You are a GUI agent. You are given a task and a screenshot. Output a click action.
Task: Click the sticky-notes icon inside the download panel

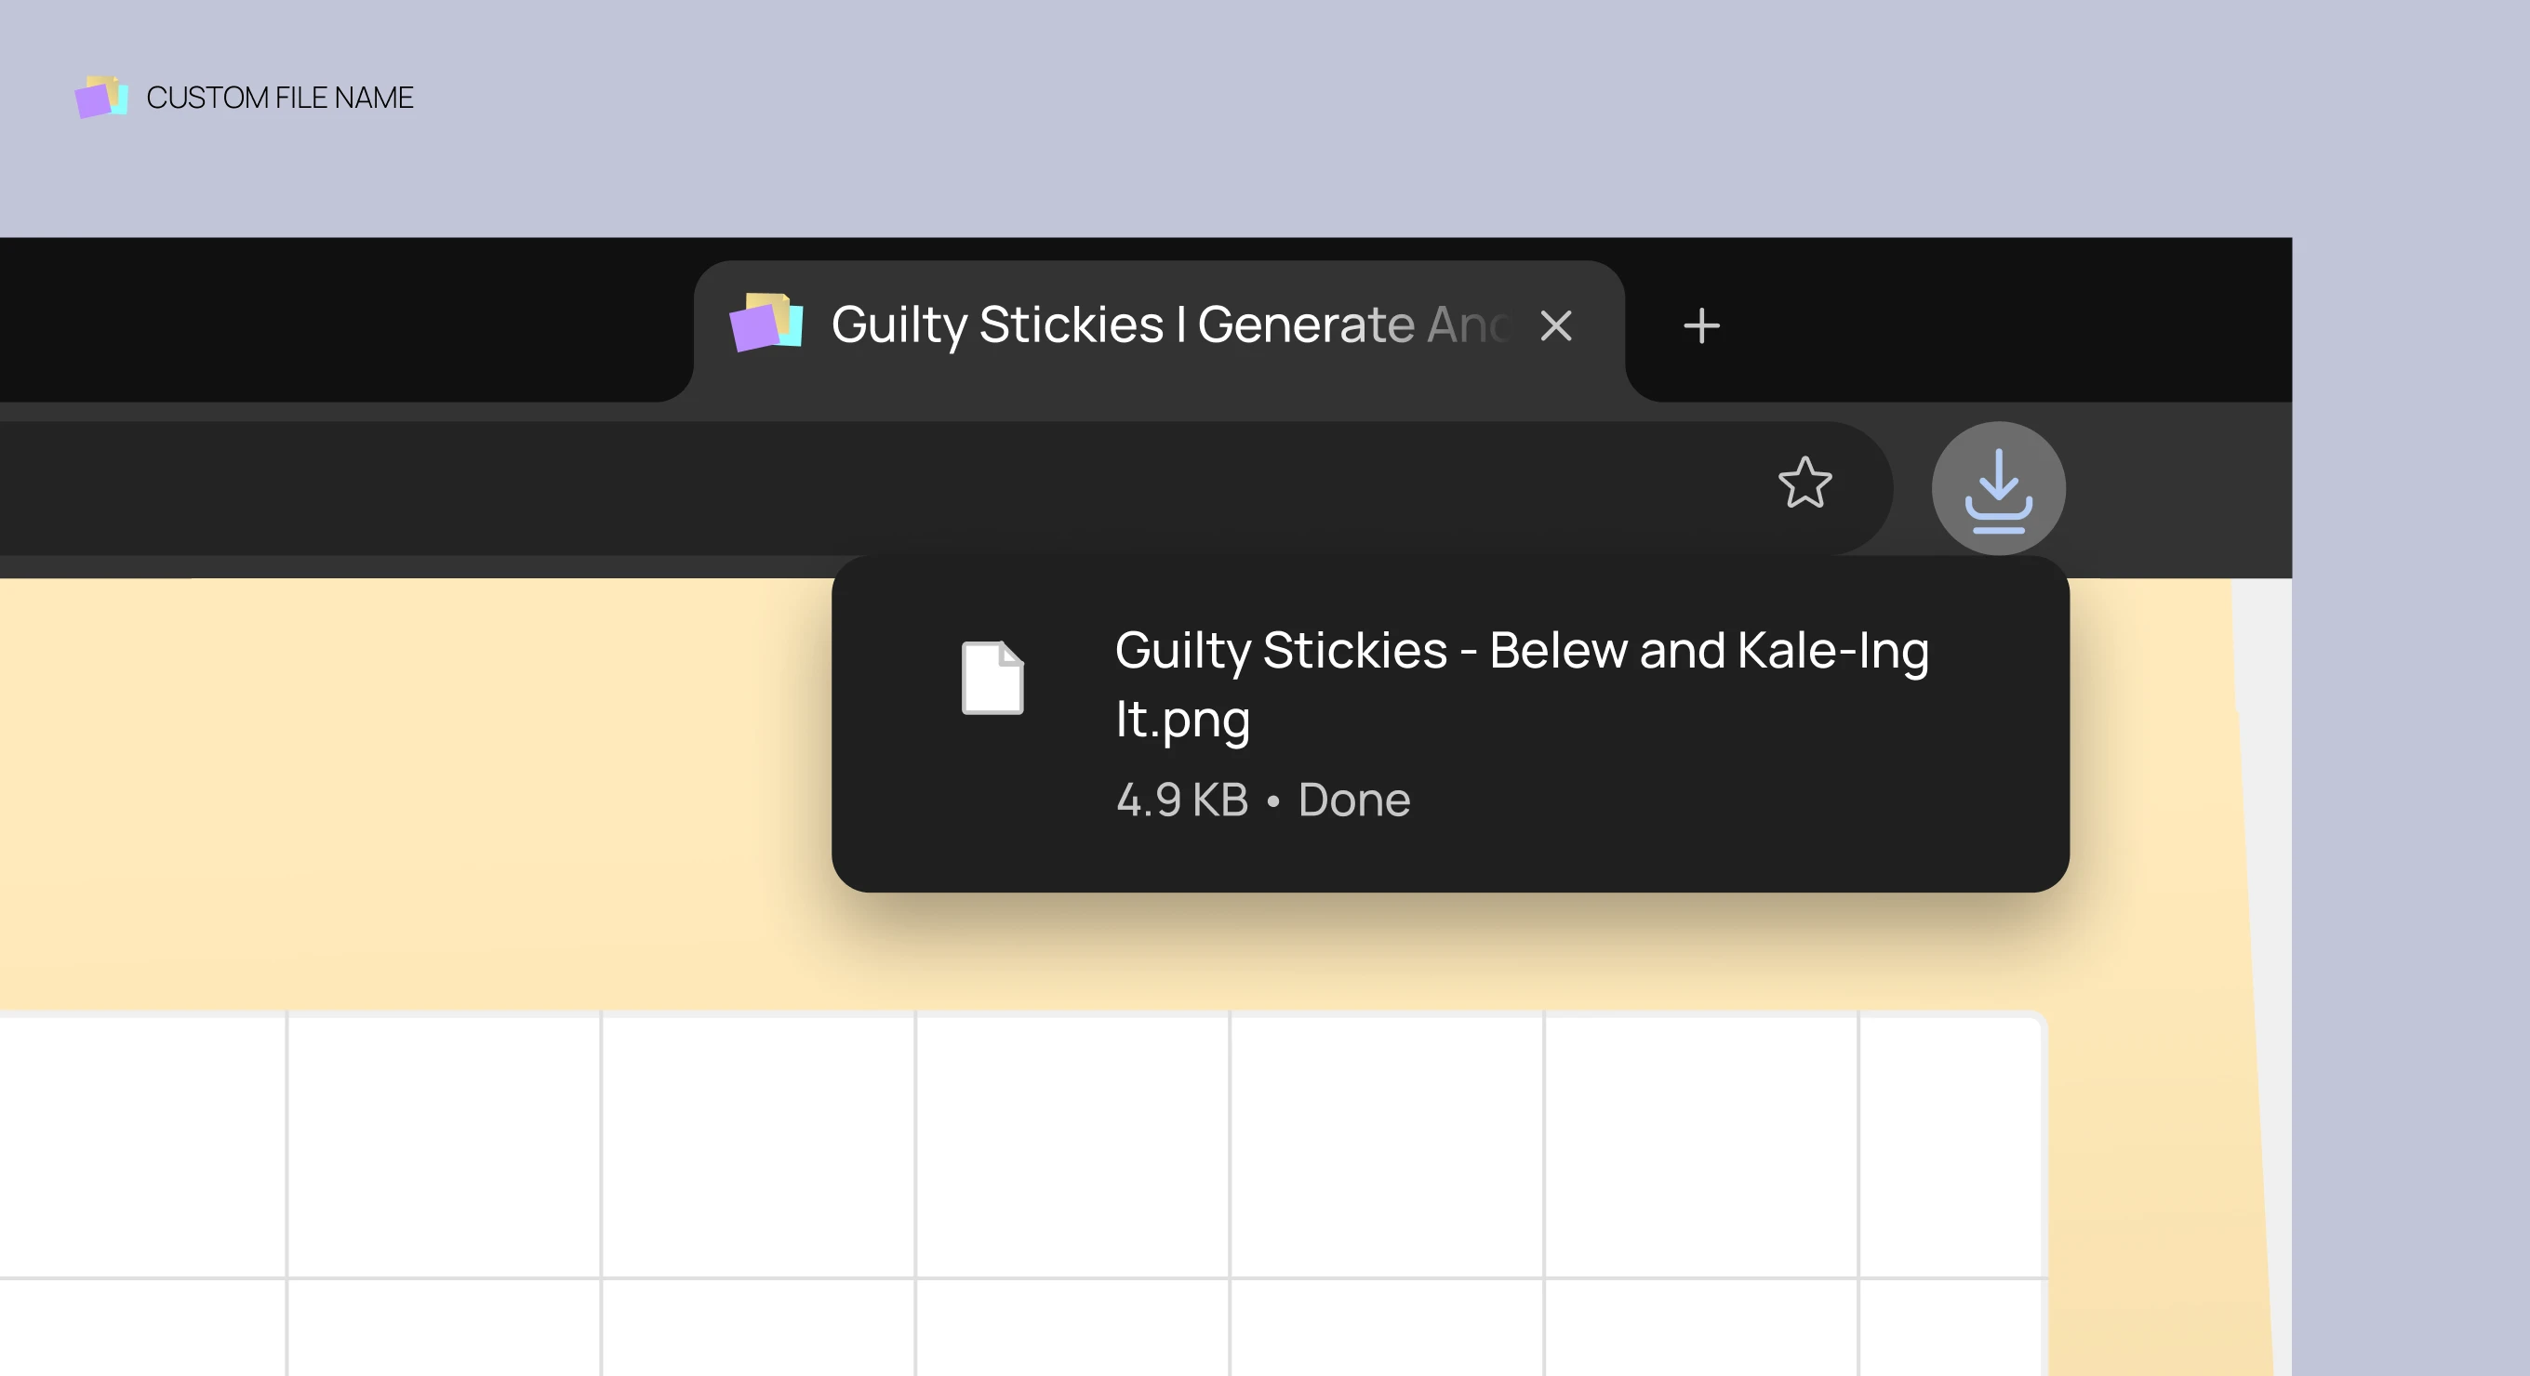click(x=992, y=679)
